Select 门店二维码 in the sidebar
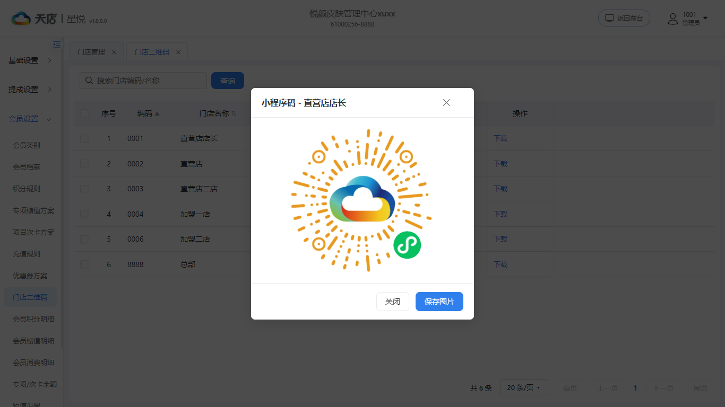The height and width of the screenshot is (407, 725). (x=30, y=297)
